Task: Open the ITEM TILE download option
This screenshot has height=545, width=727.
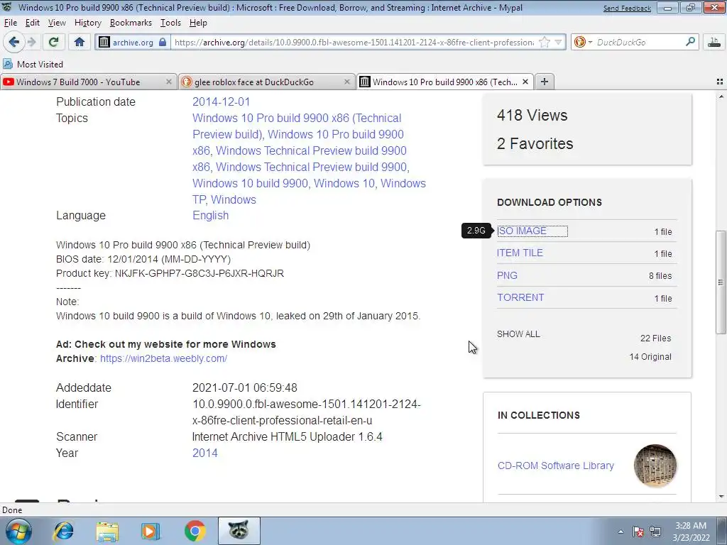Action: [x=520, y=253]
